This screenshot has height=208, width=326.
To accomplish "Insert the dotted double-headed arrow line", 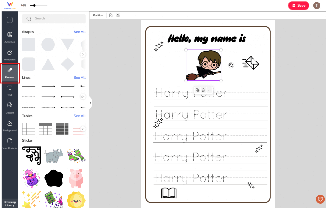I will coord(67,107).
